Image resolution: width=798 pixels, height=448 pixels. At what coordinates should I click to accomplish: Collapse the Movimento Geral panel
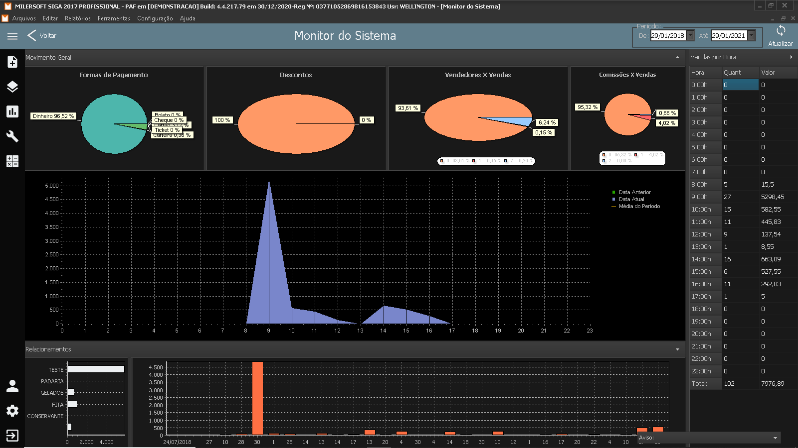pyautogui.click(x=677, y=58)
